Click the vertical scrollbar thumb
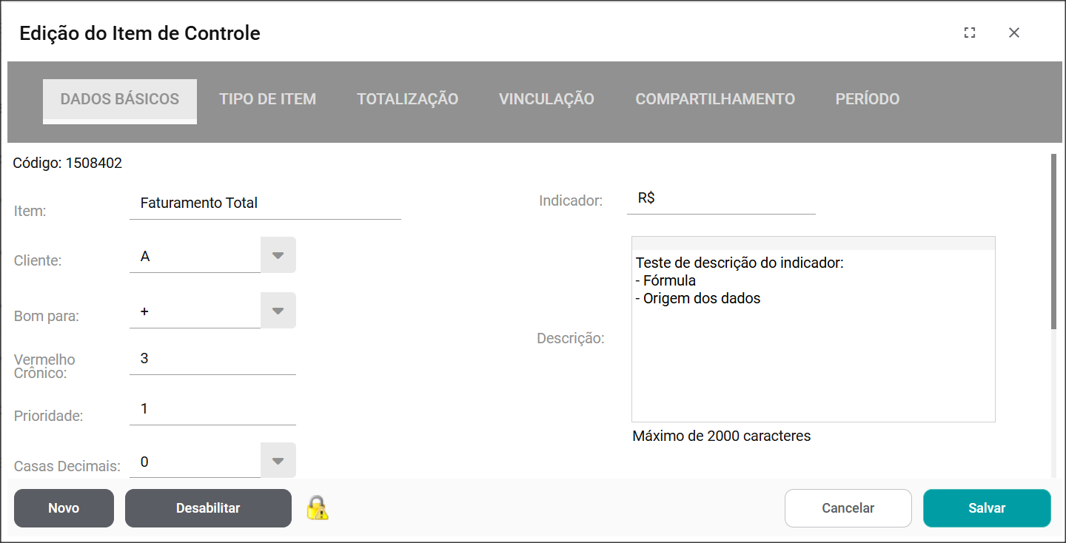 tap(1053, 240)
